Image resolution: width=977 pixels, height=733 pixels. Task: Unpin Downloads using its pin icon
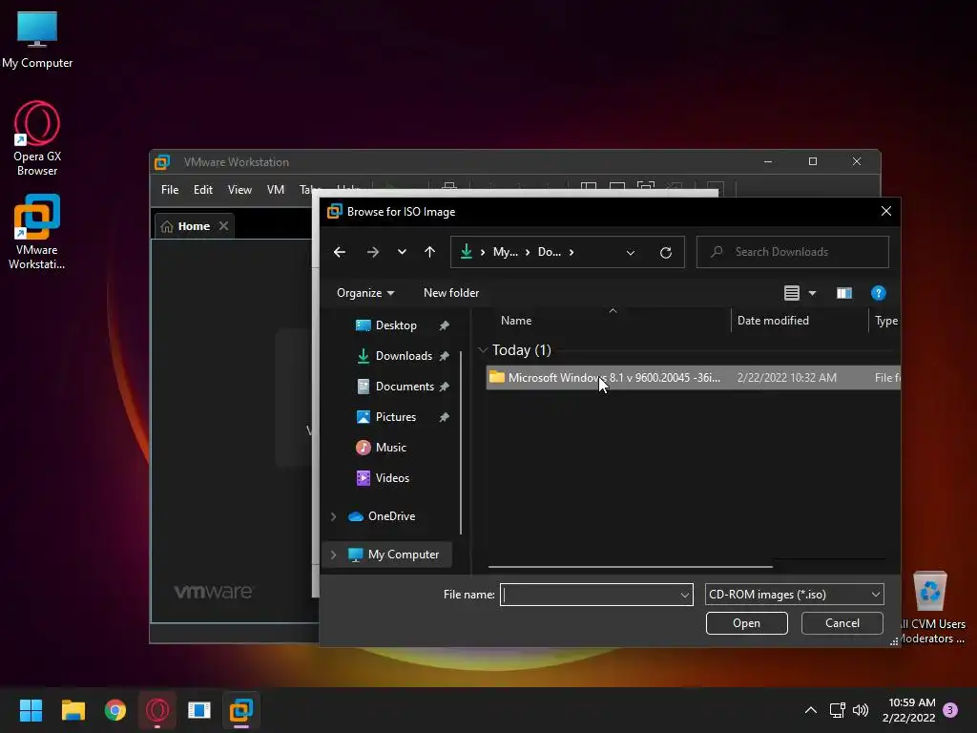pyautogui.click(x=444, y=356)
